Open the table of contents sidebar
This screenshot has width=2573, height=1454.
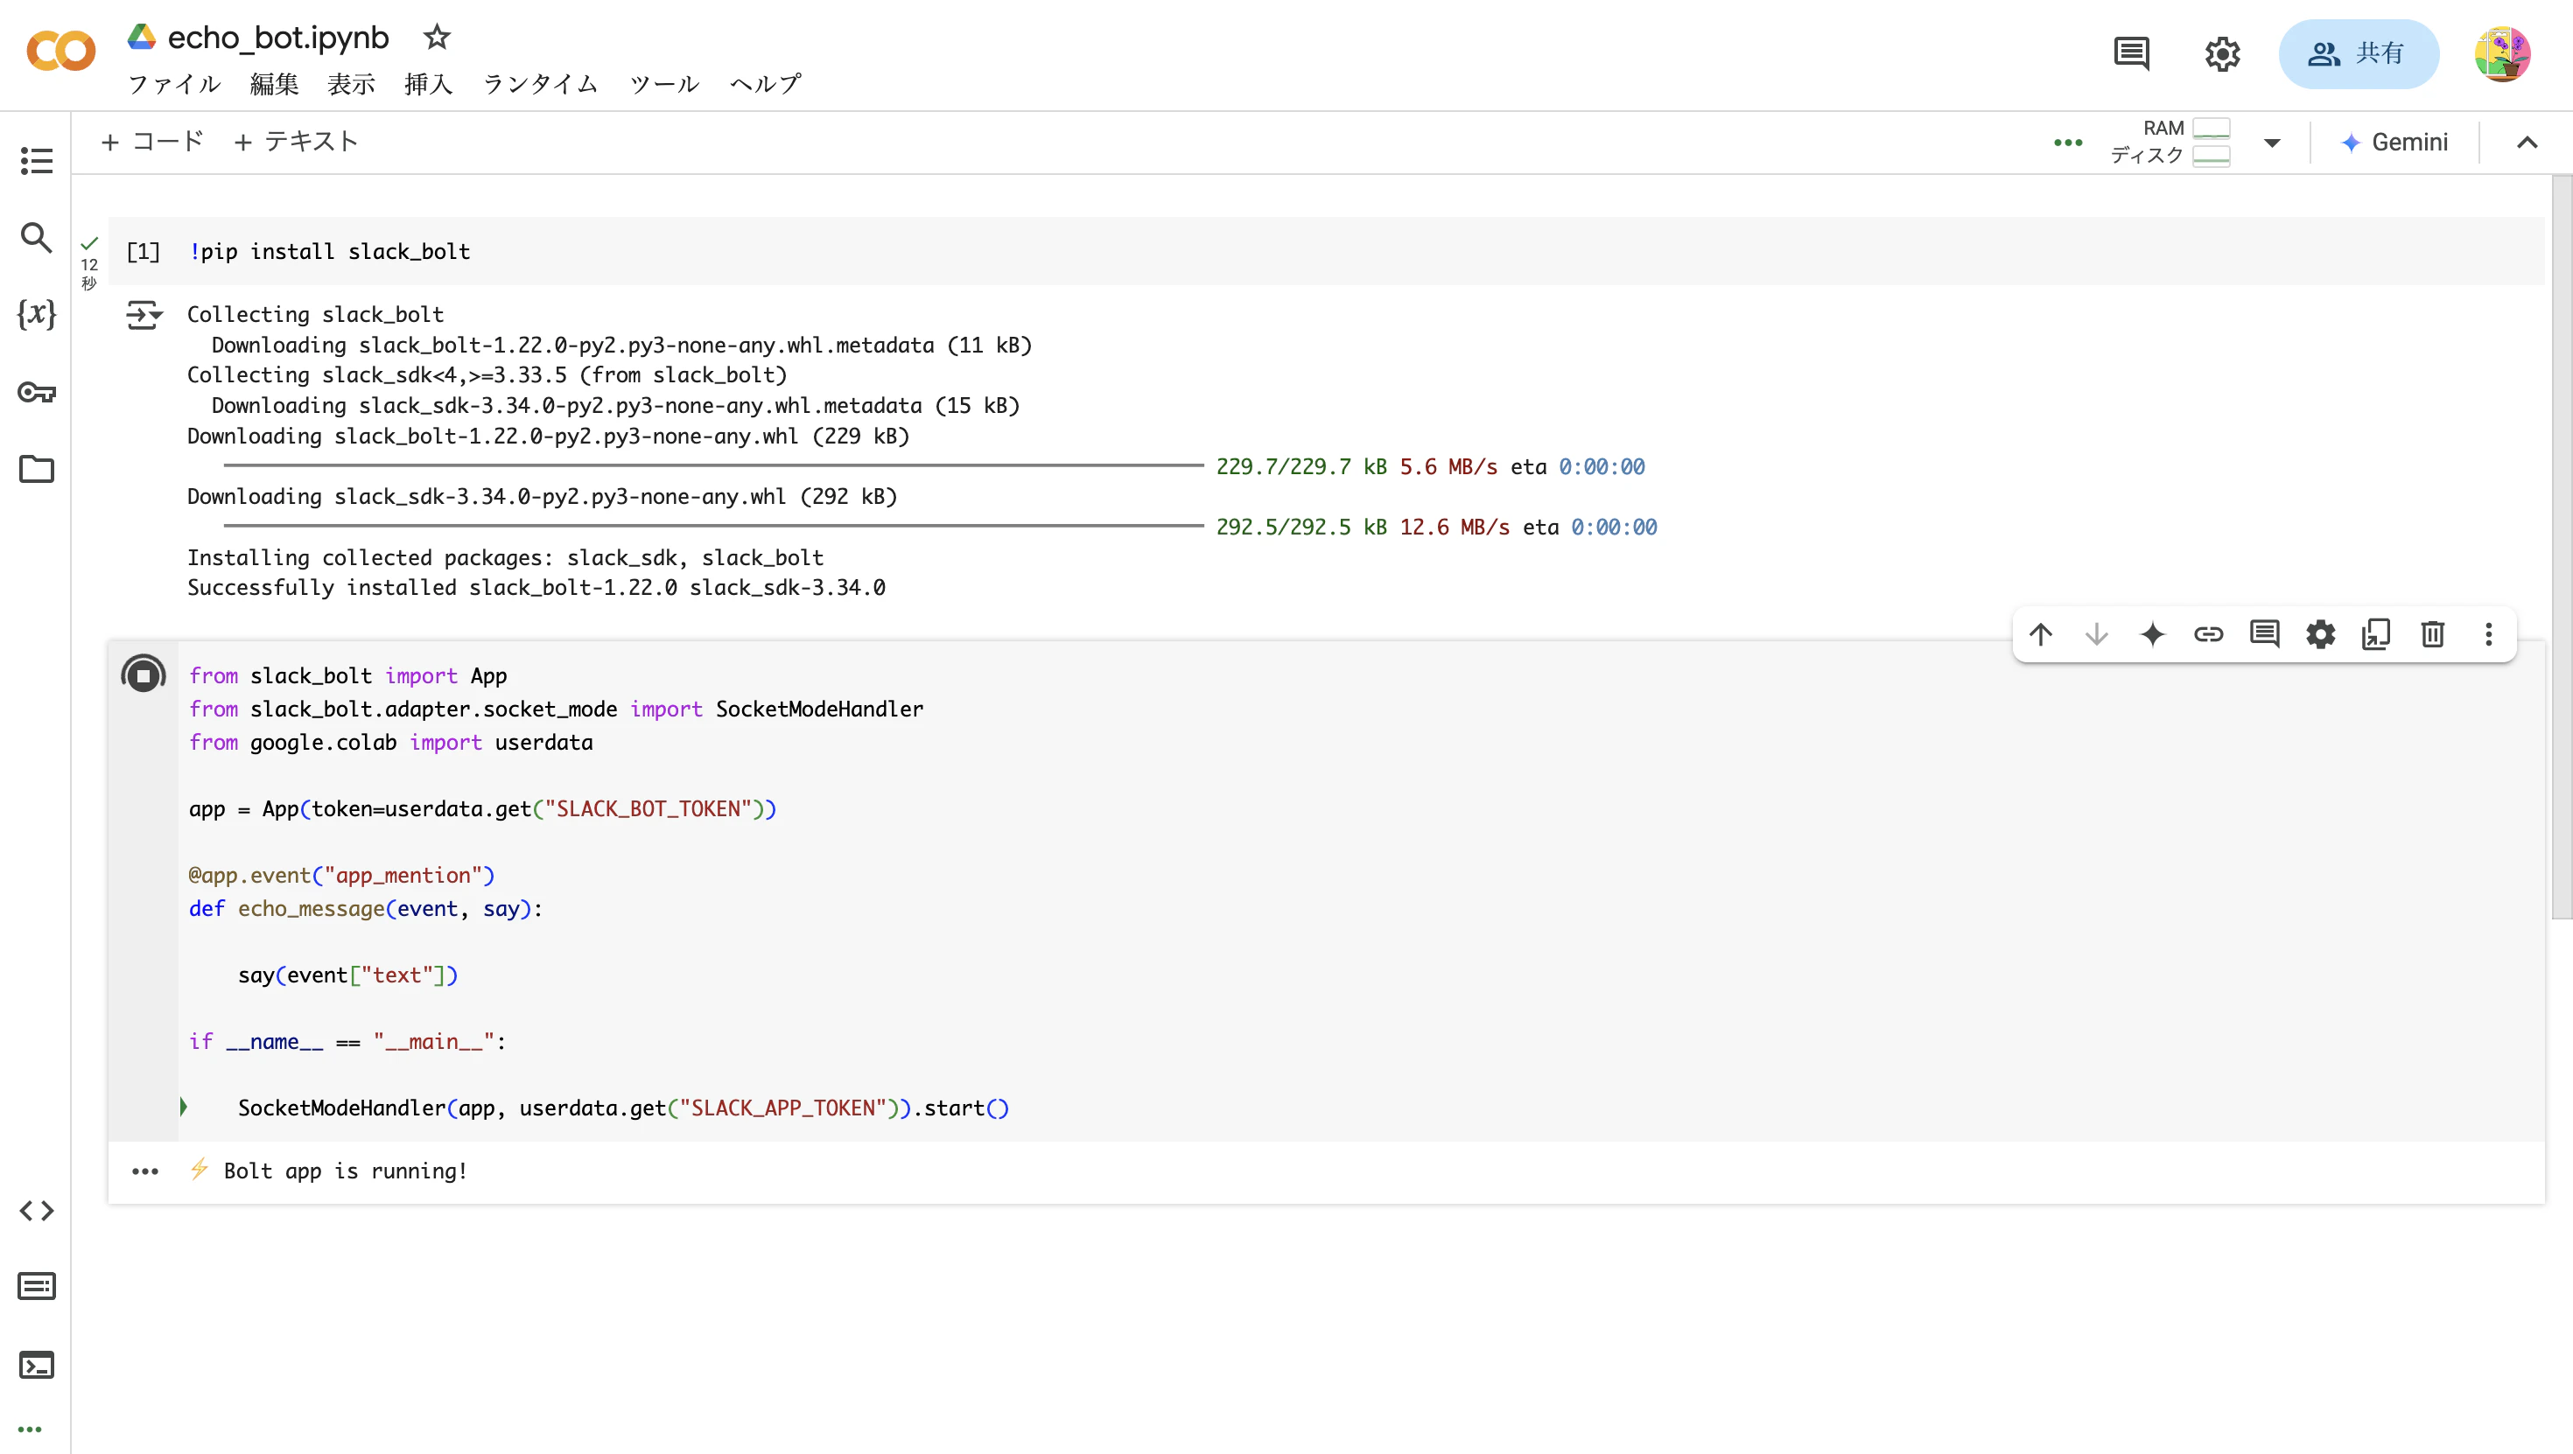(x=36, y=160)
